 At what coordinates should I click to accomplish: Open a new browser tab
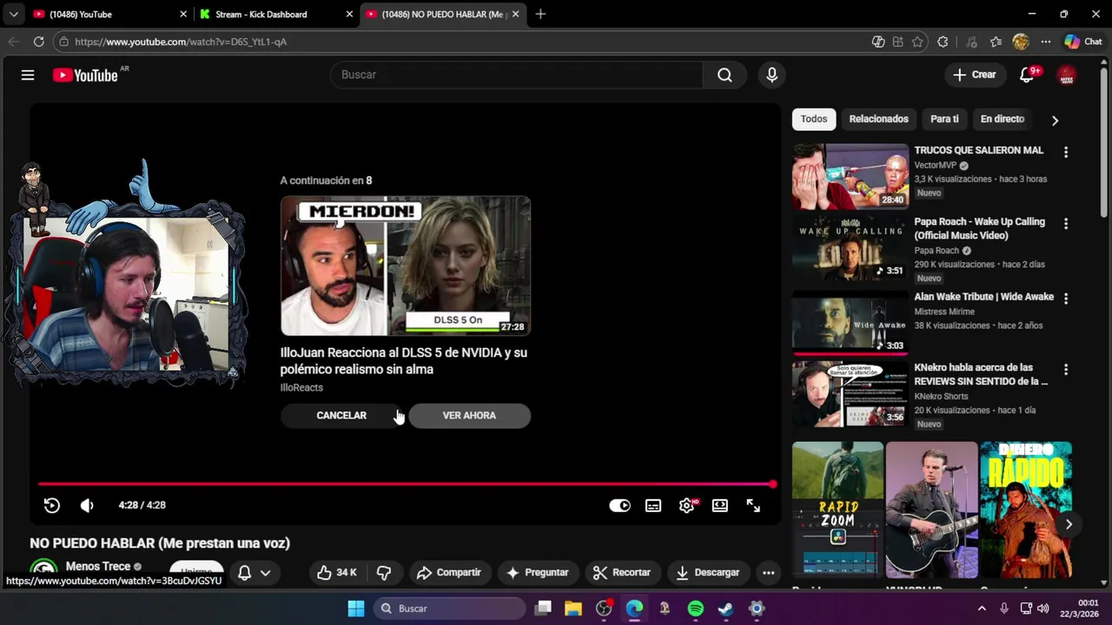(540, 14)
